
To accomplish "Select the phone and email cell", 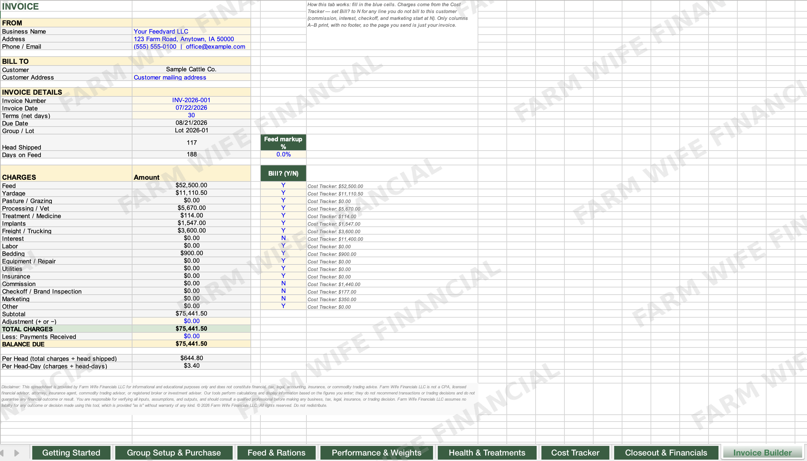I will click(x=191, y=46).
